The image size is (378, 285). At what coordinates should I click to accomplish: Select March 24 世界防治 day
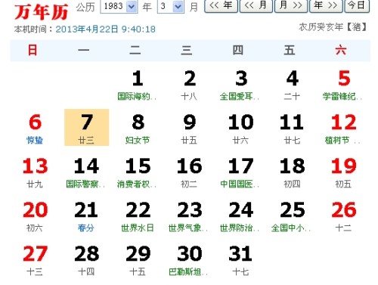[x=240, y=216]
